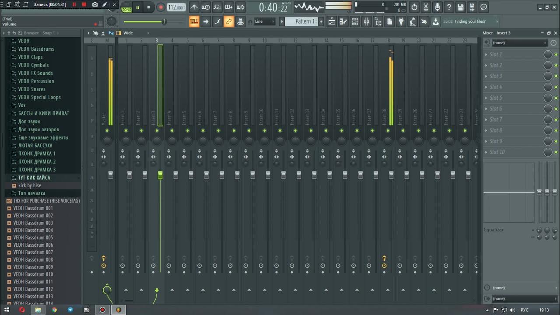This screenshot has width=560, height=315.
Task: Open the Piano roll view icon
Action: tap(343, 21)
